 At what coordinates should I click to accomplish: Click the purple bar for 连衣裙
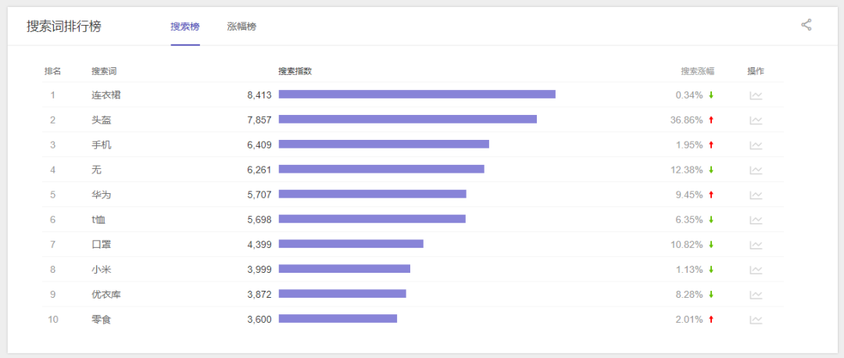point(417,95)
